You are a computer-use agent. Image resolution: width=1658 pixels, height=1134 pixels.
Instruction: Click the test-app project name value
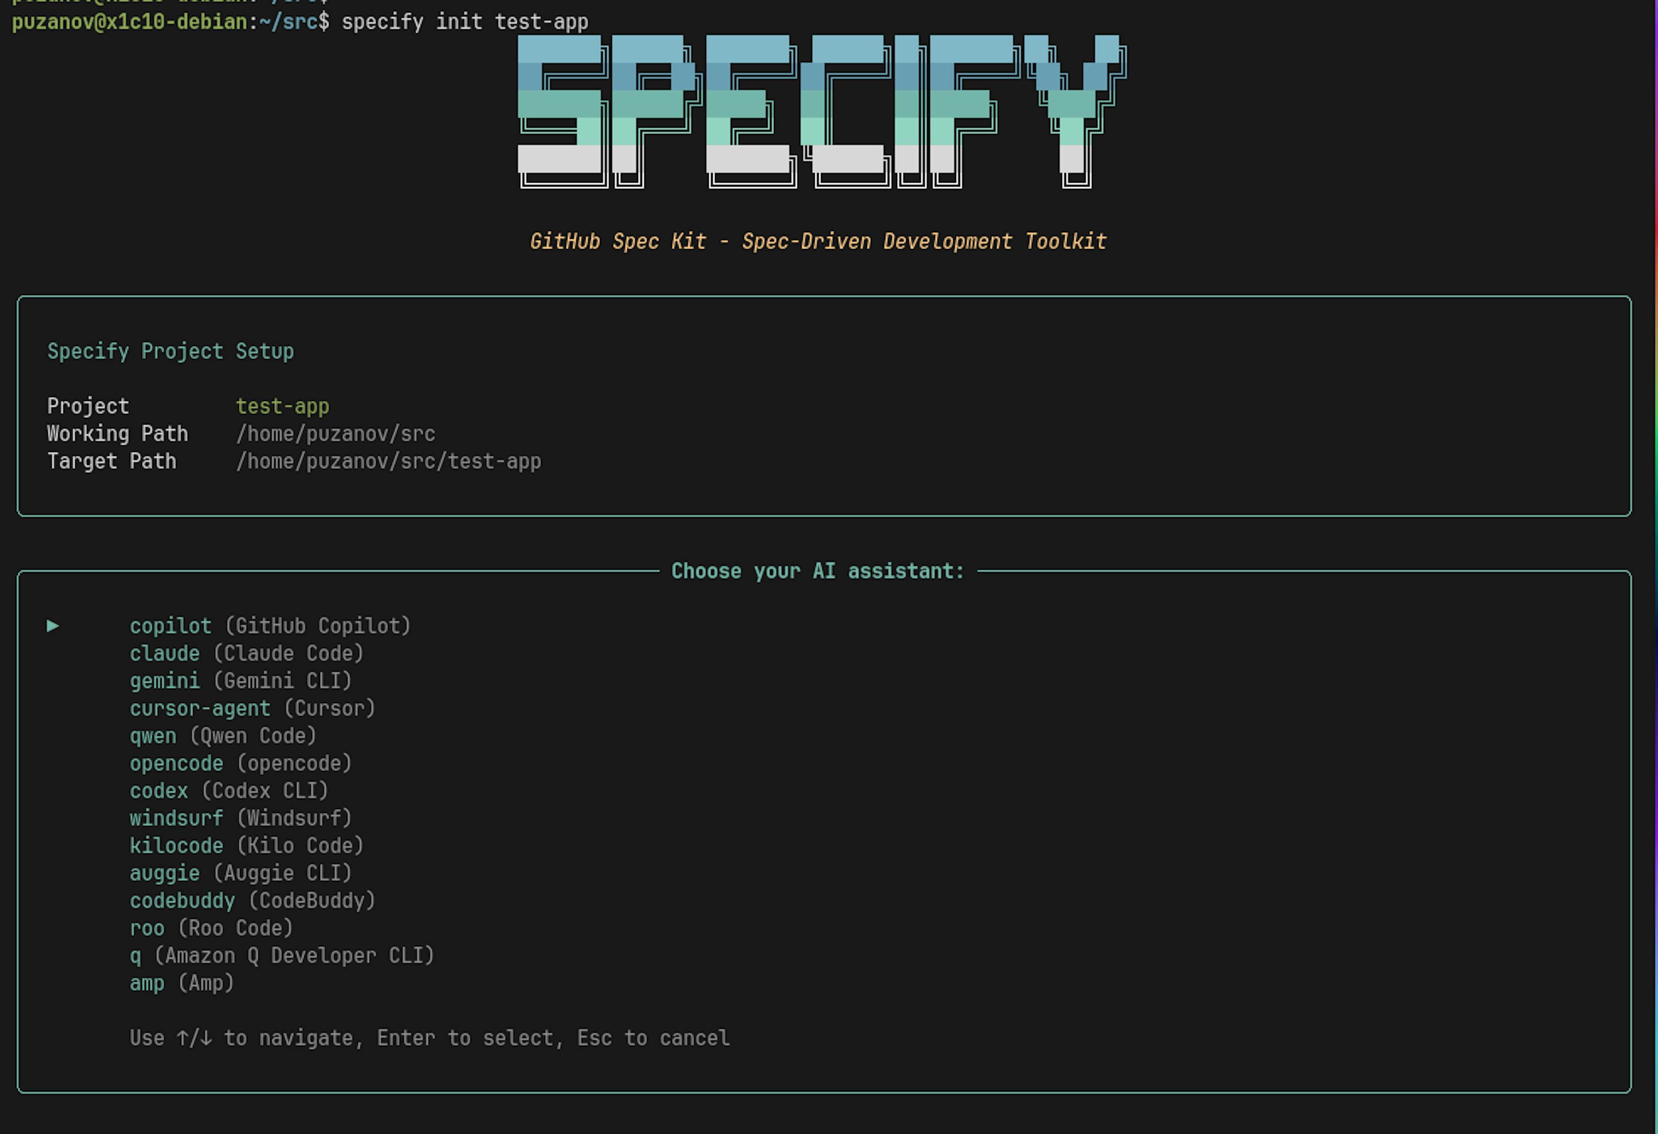[283, 406]
